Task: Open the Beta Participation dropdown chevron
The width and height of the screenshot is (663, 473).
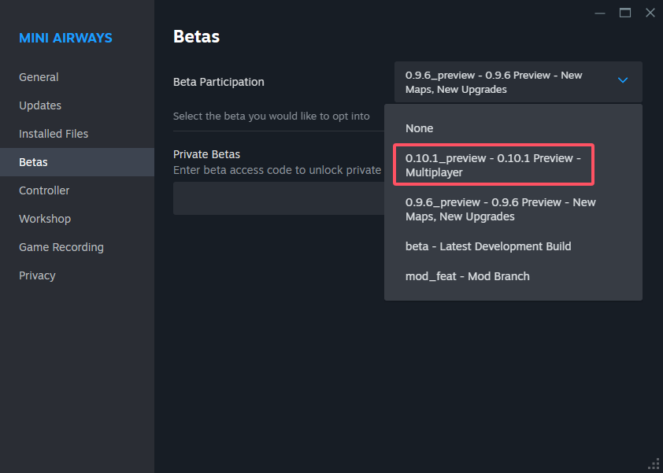Action: pos(623,80)
